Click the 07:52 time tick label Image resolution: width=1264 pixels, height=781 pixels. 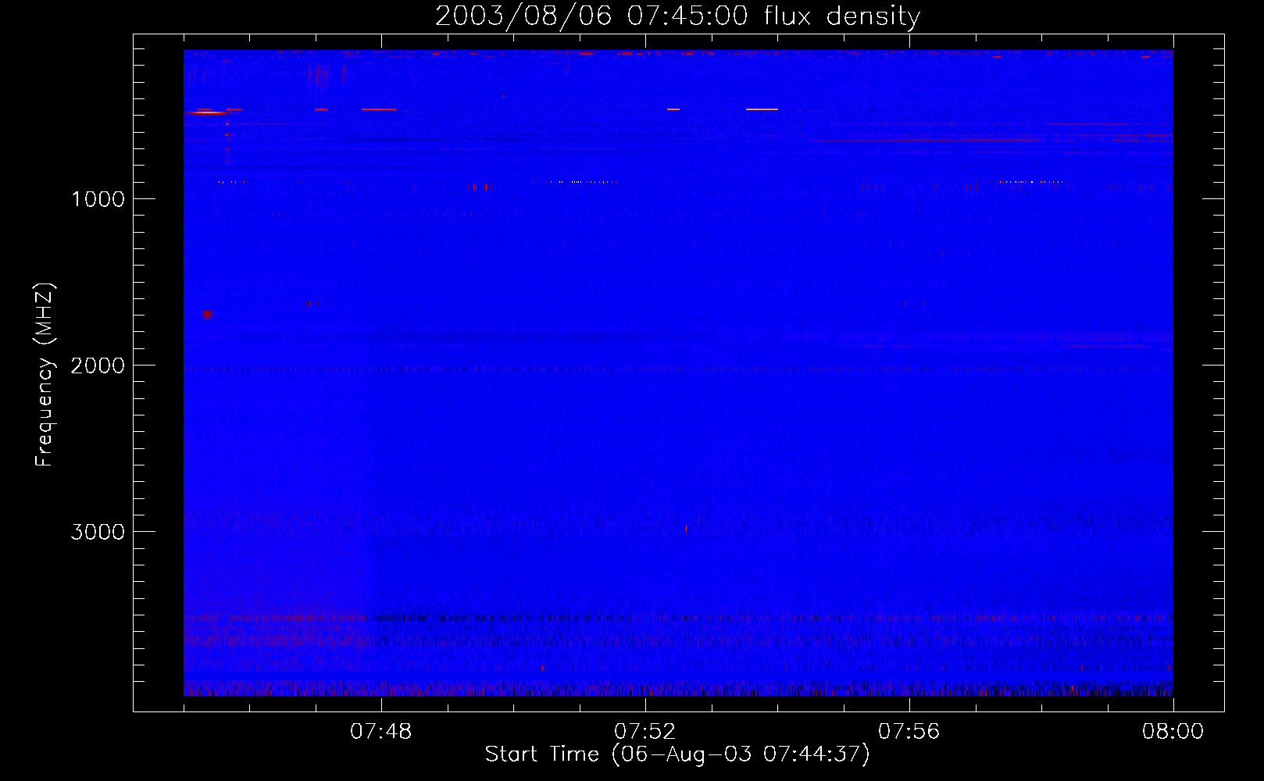click(x=645, y=732)
